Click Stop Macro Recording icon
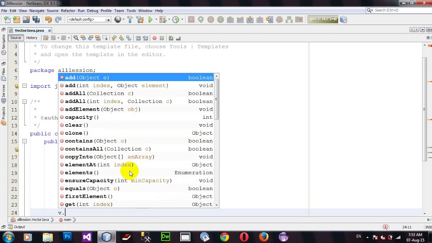Screen dimensions: 432x243 tap(162, 38)
